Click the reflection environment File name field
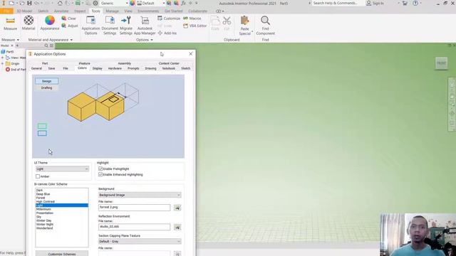The height and width of the screenshot is (256, 456). click(134, 227)
